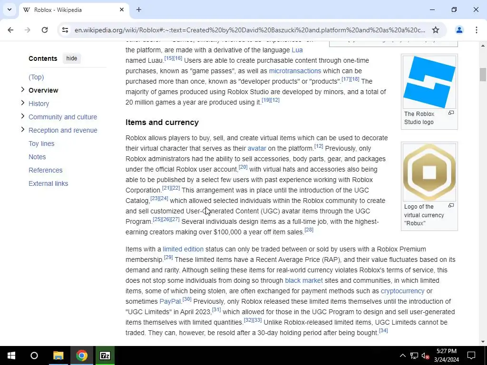
Task: Expand Reception and revenue subsections
Action: click(x=22, y=130)
